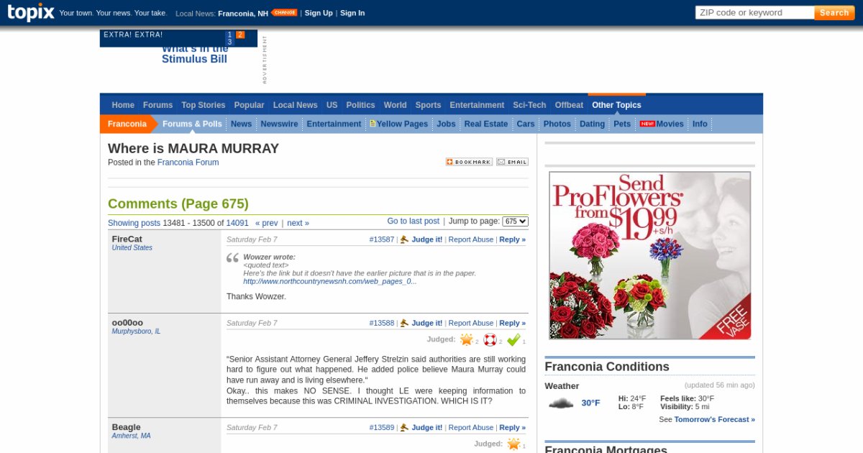This screenshot has width=863, height=453.
Task: Click the Sign Up link
Action: coord(319,13)
